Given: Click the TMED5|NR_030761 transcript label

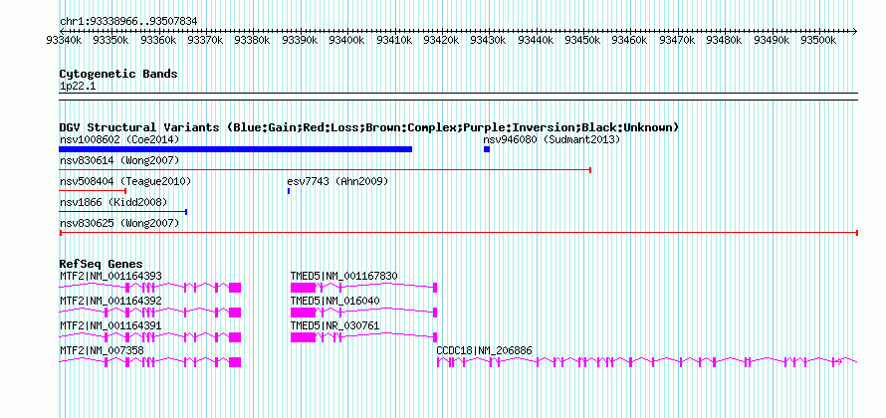Looking at the screenshot, I should tap(335, 325).
